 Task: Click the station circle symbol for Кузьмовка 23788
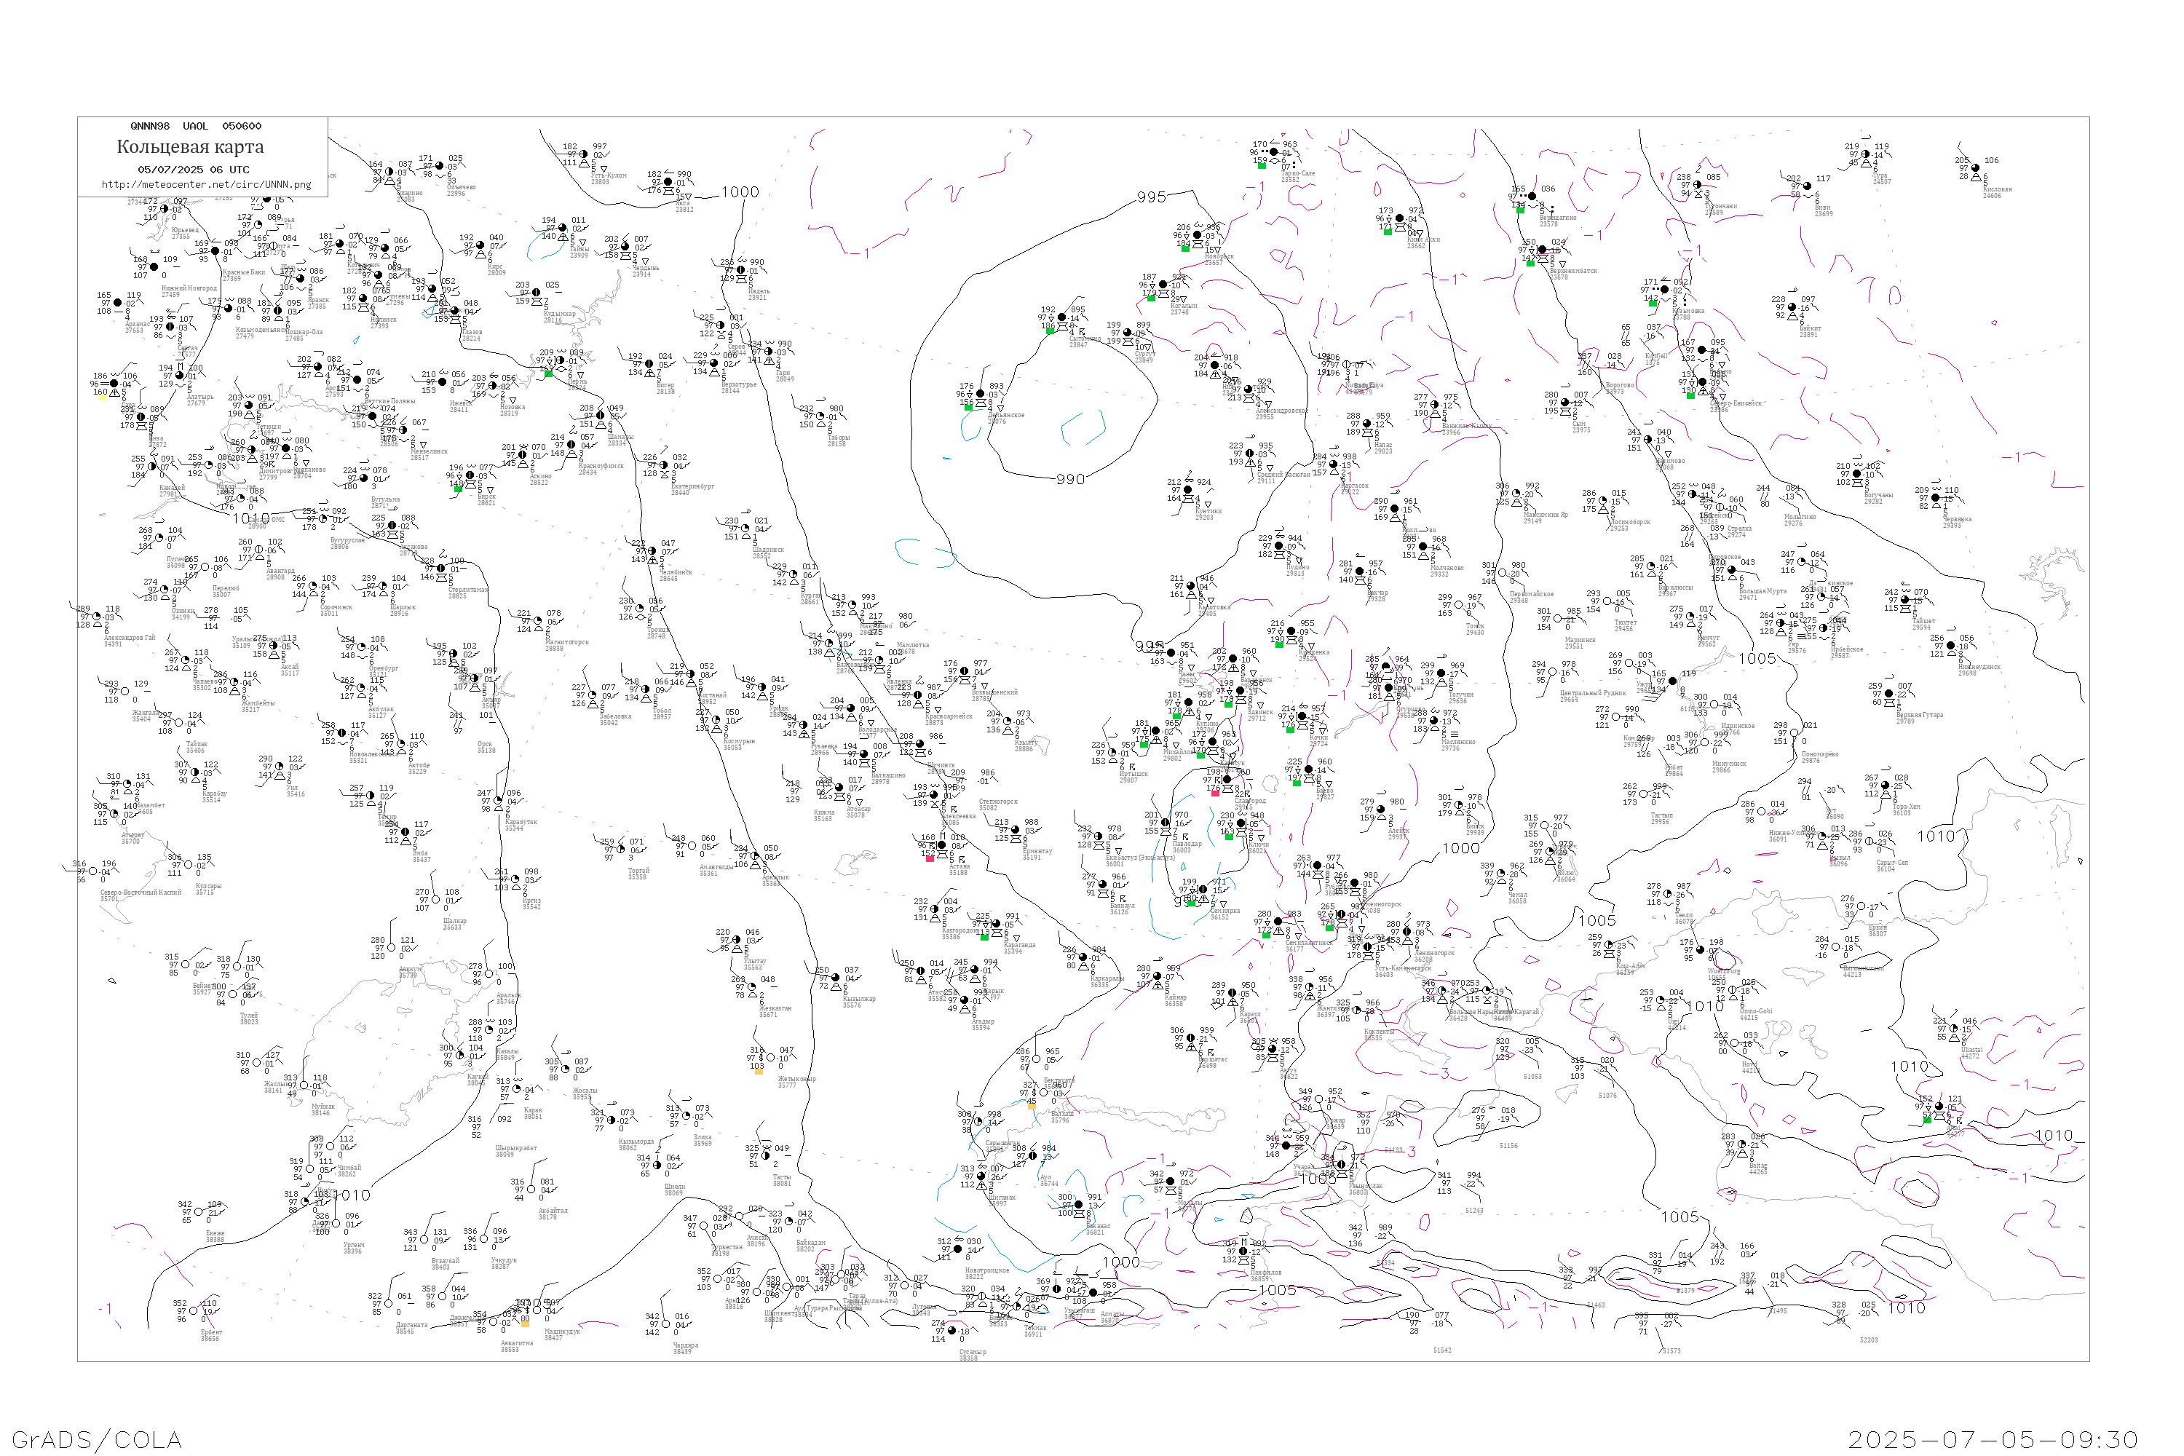point(1666,290)
